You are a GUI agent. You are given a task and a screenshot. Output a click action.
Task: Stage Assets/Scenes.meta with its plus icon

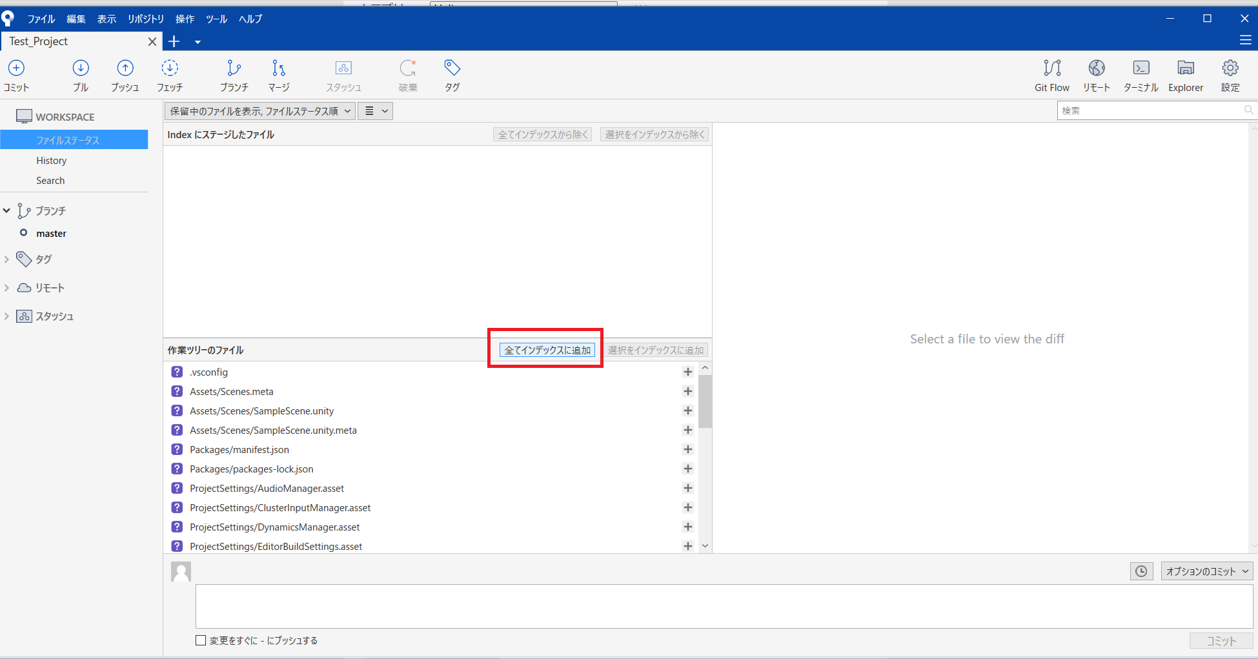pos(687,391)
